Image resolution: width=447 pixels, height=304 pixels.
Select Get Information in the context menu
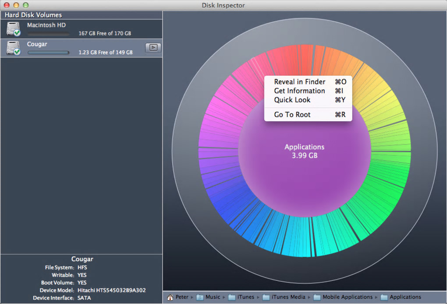299,91
